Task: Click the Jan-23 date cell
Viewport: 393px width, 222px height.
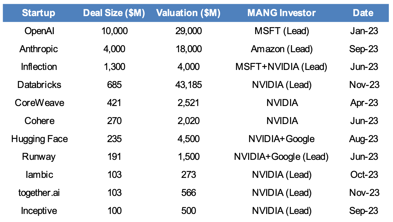Action: 364,31
